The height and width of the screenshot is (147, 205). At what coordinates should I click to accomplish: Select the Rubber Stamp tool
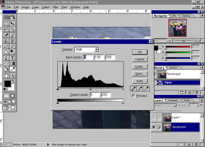(x=6, y=41)
